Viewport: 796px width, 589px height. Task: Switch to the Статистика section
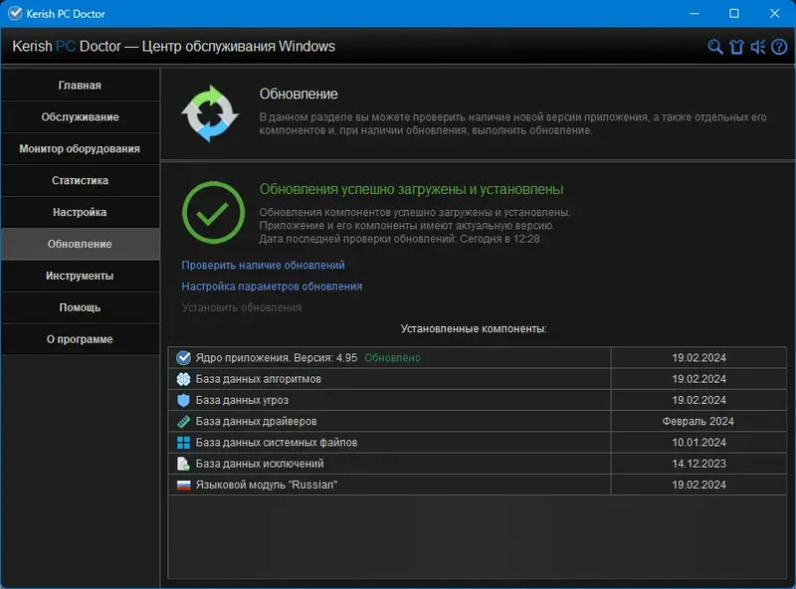click(80, 180)
